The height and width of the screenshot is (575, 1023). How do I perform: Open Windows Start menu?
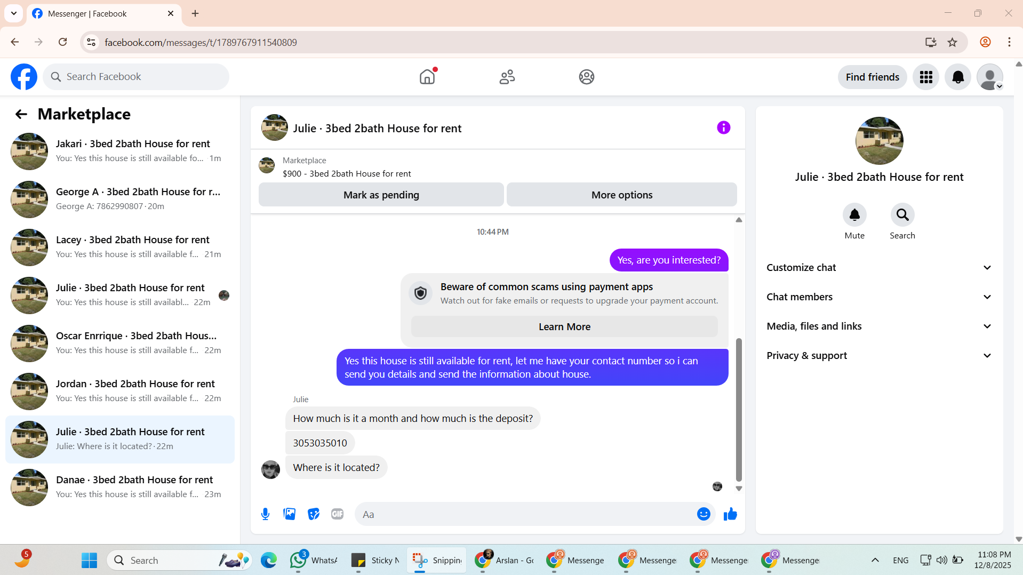tap(89, 560)
